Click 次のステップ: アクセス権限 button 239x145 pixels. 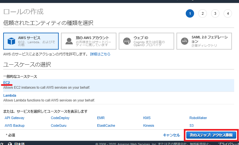click(211, 135)
